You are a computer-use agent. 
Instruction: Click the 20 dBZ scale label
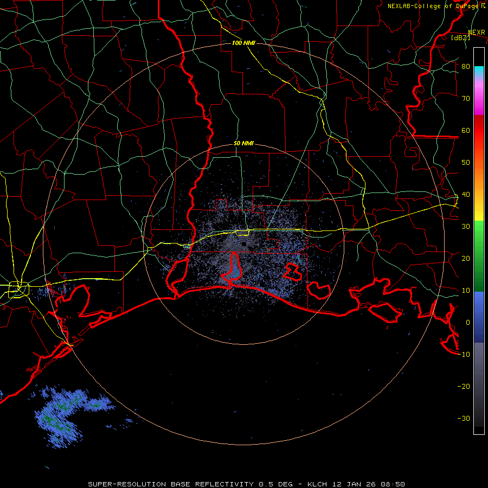point(466,258)
